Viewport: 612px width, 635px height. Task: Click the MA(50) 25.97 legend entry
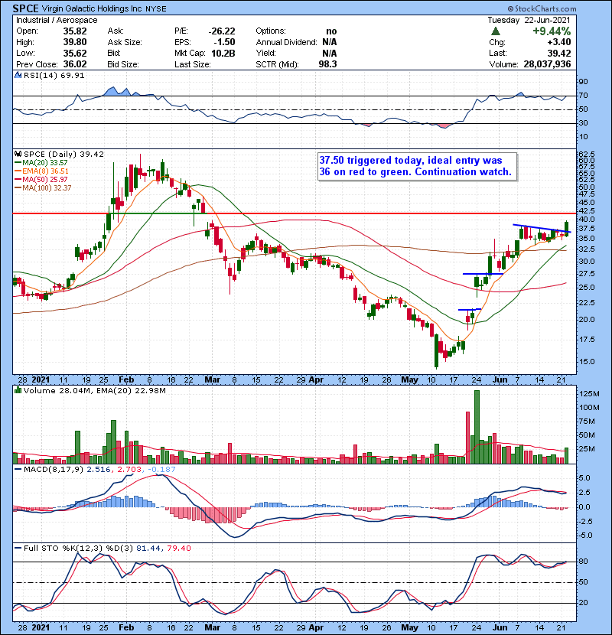[41, 179]
